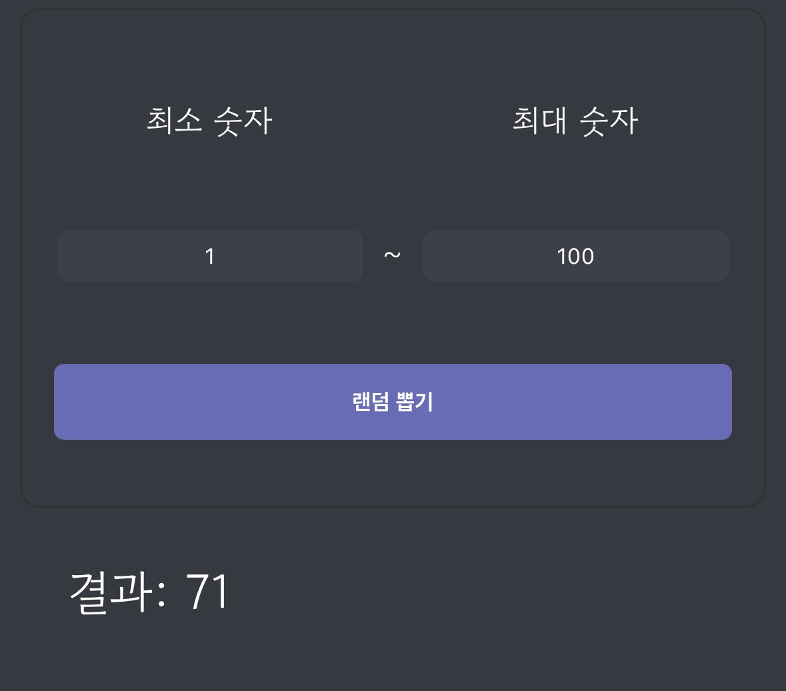Click the 결과 label text
Viewport: 786px width, 691px height.
tap(111, 593)
